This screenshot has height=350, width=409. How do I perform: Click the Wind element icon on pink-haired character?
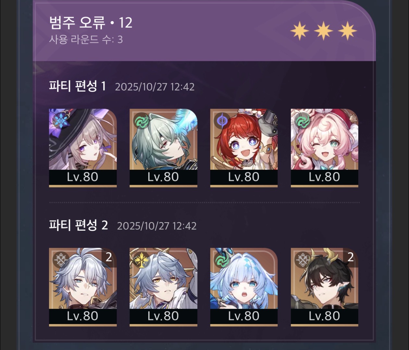tap(303, 121)
